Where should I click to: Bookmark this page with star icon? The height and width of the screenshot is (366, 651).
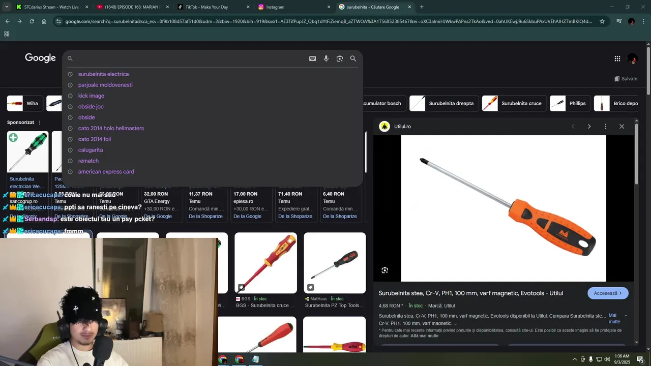point(602,21)
